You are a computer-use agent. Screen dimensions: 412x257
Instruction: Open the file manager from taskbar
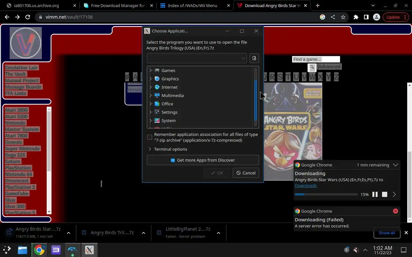point(23,250)
